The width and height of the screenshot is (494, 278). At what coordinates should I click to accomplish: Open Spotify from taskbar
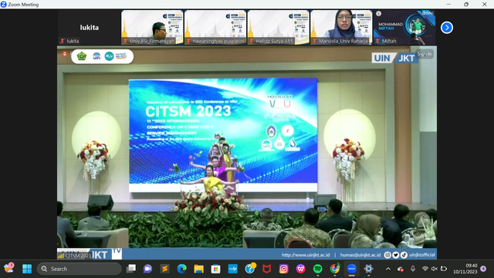[x=317, y=269]
